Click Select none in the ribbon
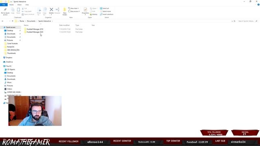The width and height of the screenshot is (260, 146). [x=105, y=11]
